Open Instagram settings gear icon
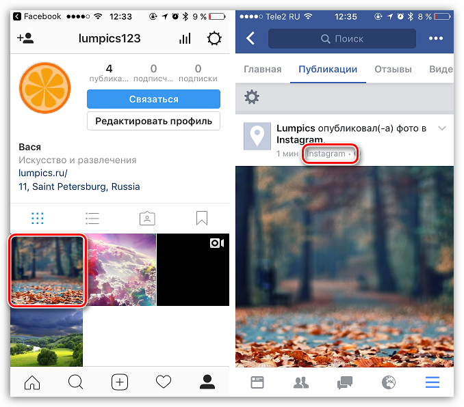The image size is (464, 407). [214, 38]
